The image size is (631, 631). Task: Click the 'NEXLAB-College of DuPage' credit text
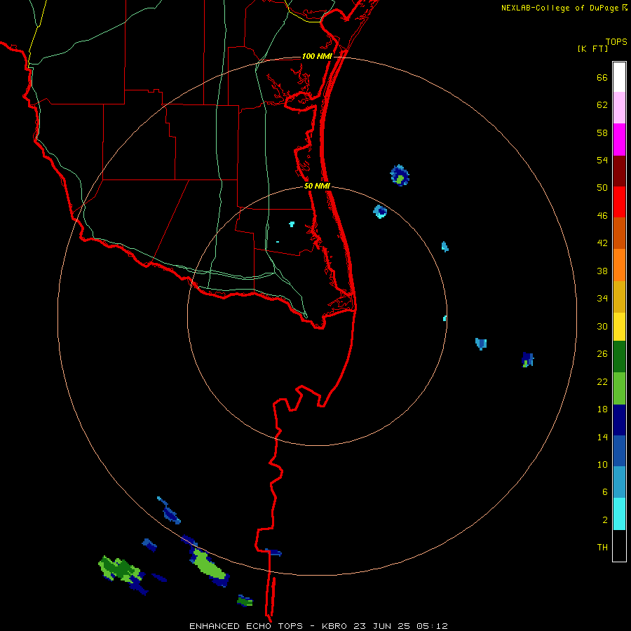point(559,8)
